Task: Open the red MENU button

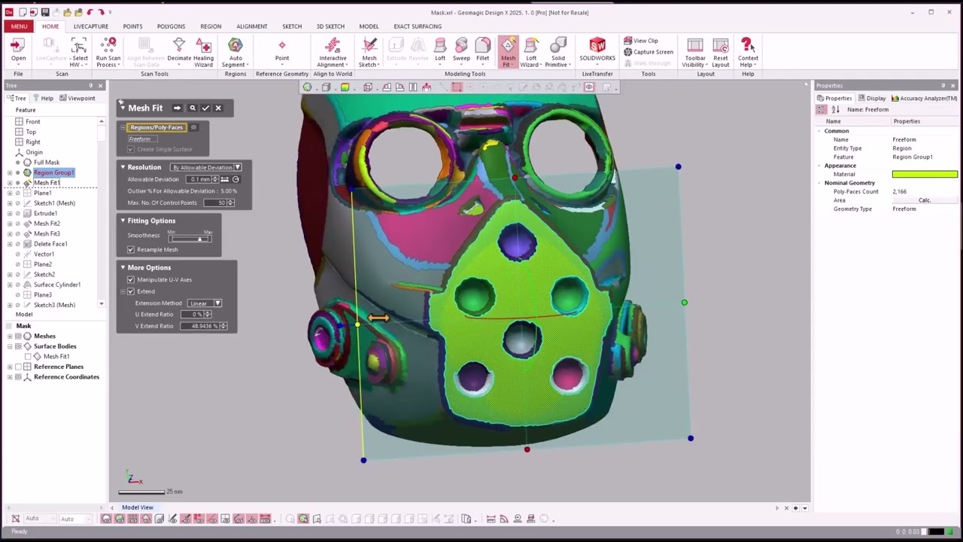Action: click(x=19, y=26)
